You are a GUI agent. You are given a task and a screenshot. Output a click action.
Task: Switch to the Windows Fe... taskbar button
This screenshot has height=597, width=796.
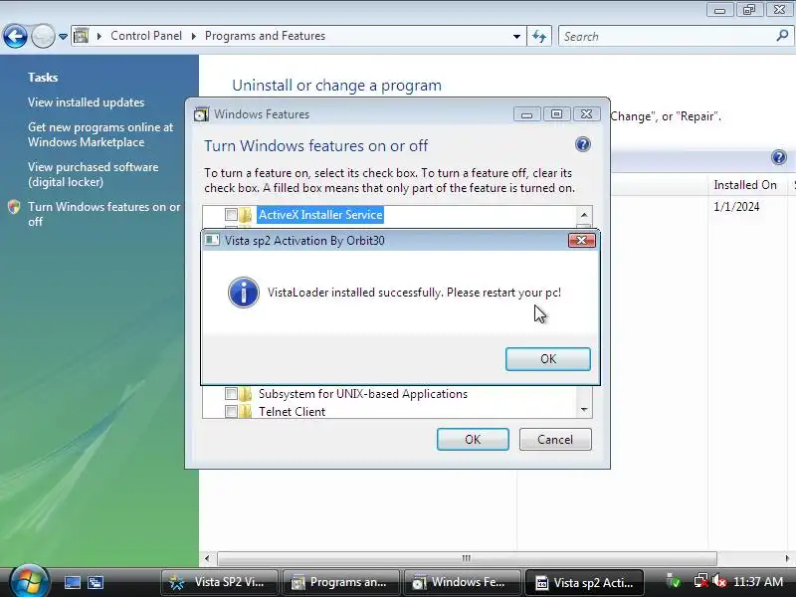pyautogui.click(x=462, y=582)
